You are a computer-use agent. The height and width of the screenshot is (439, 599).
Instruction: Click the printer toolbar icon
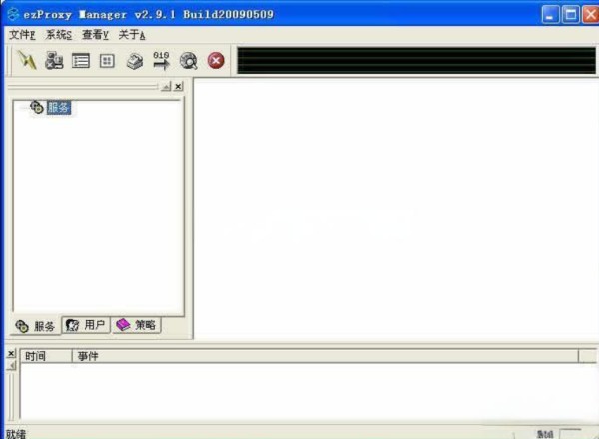point(135,61)
